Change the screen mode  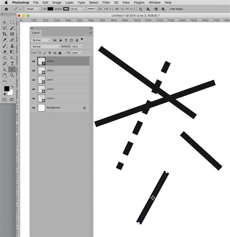tap(12, 100)
